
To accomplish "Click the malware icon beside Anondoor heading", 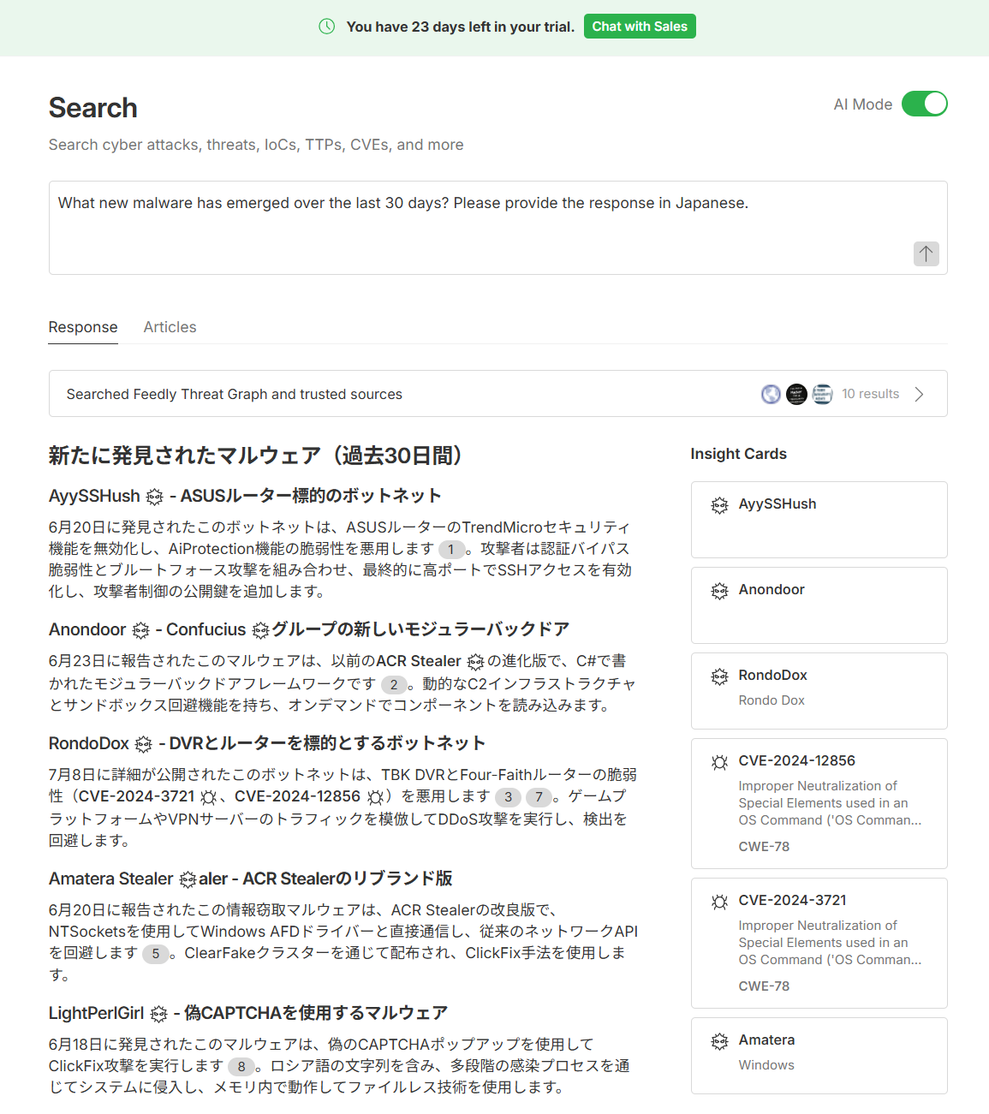I will click(x=140, y=631).
